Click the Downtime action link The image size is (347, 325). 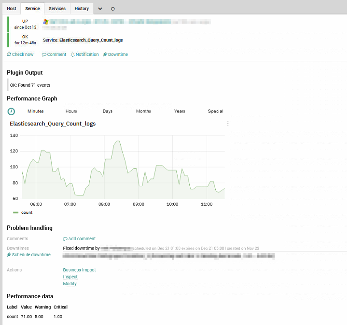click(115, 54)
